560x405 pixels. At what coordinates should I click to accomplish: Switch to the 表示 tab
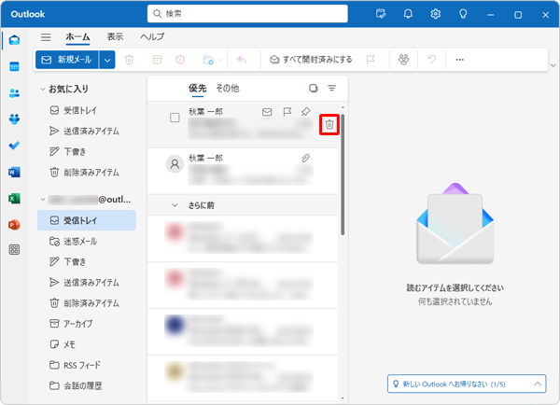(115, 36)
